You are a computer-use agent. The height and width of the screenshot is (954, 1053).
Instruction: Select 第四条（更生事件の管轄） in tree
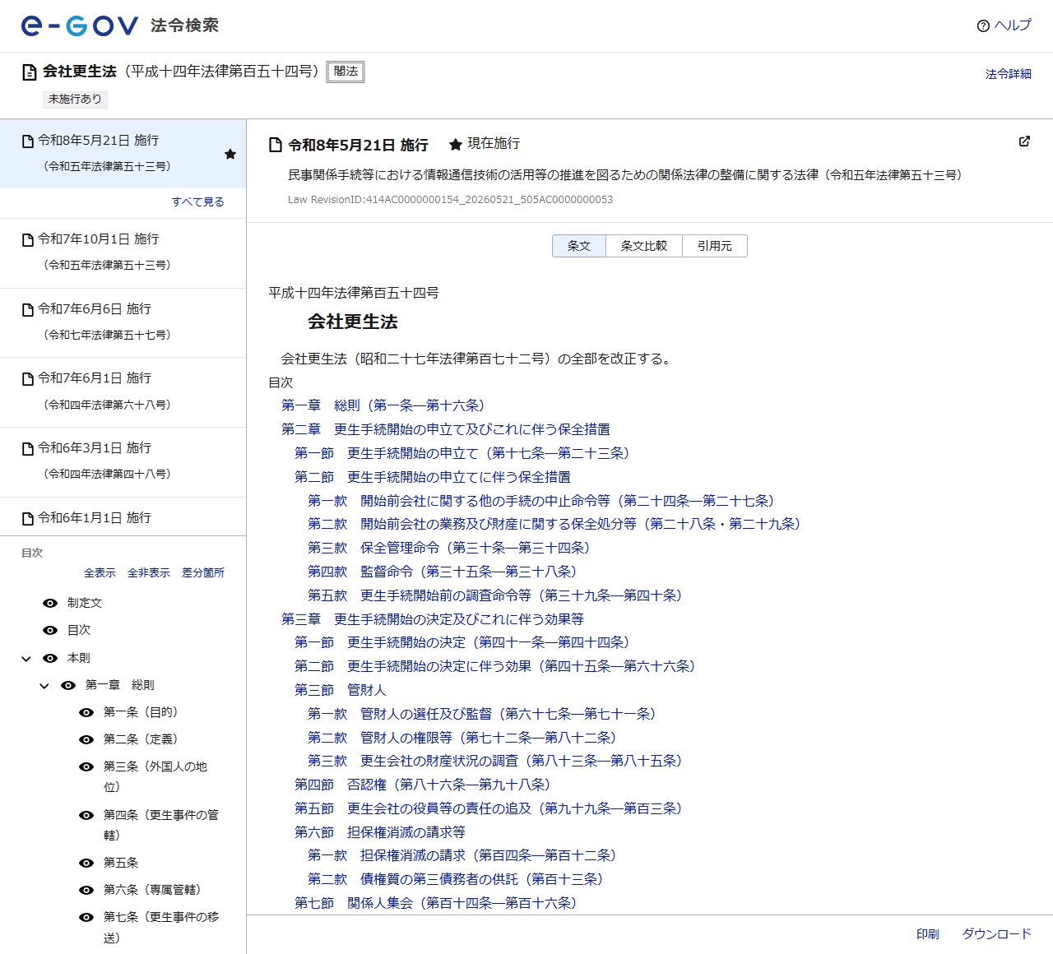[161, 825]
